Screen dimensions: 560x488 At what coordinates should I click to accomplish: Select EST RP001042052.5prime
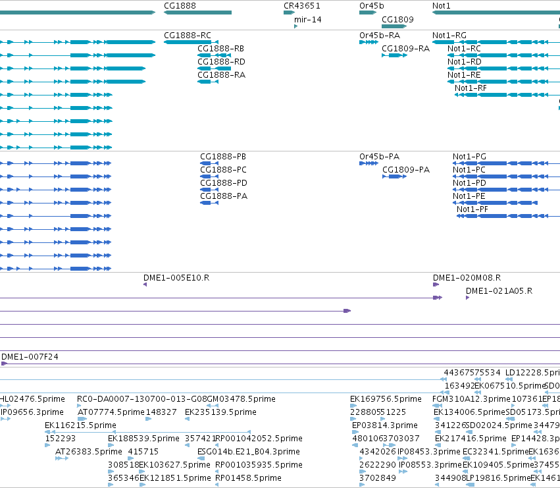coord(217,445)
